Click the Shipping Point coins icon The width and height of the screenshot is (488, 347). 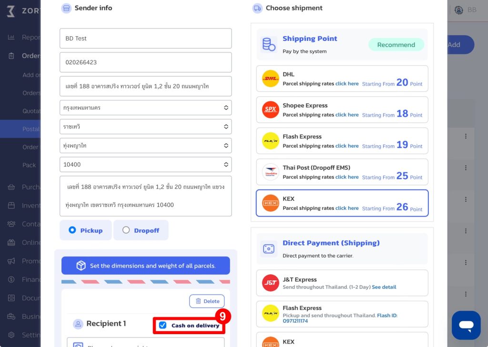click(x=269, y=44)
